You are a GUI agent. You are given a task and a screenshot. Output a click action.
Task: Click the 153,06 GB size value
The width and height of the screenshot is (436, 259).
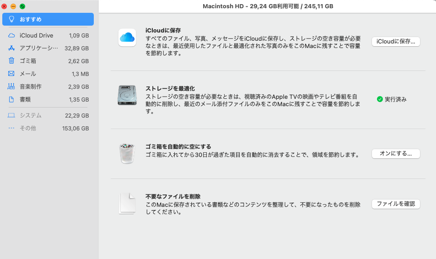click(x=75, y=129)
